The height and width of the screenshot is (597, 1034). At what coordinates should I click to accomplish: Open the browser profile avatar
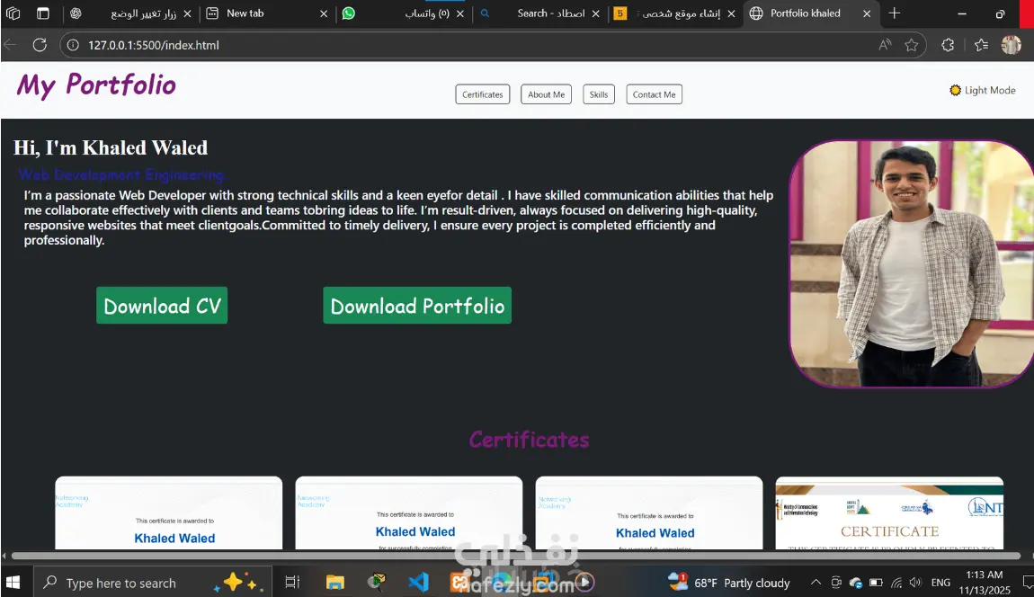tap(1011, 45)
